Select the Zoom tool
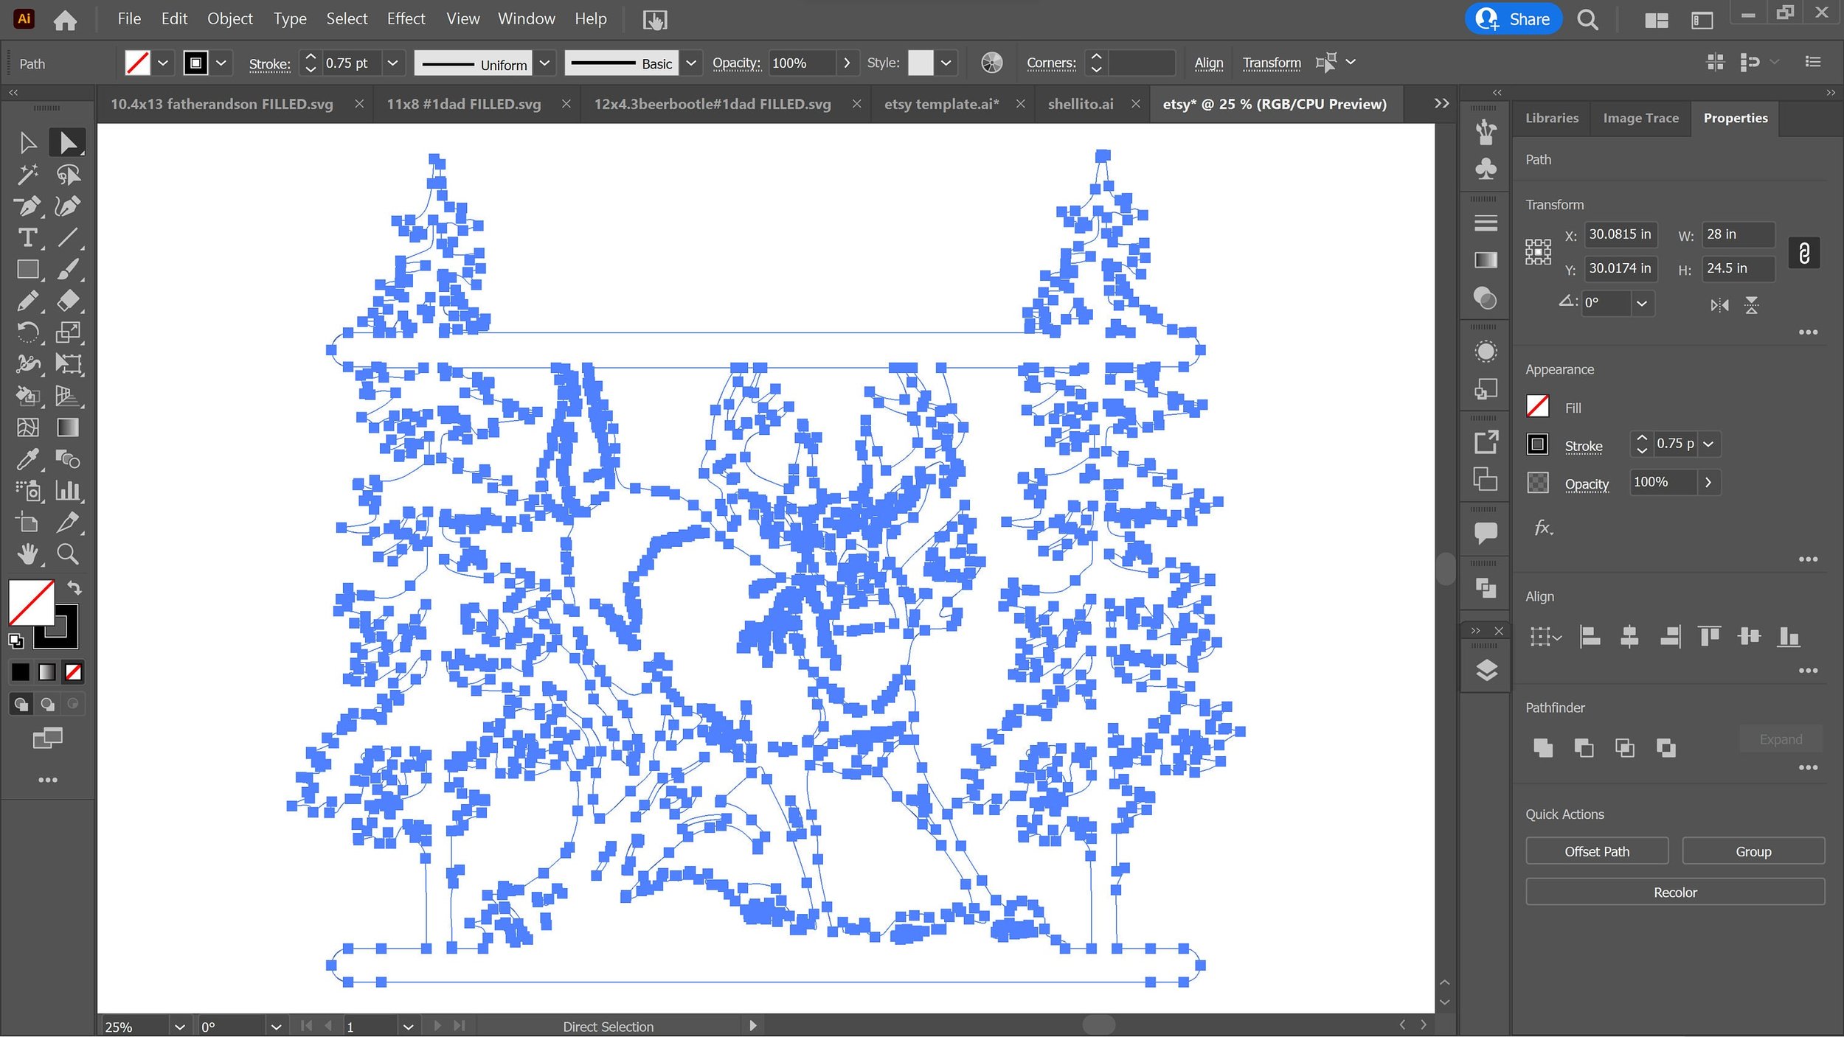Screen dimensions: 1844x1037 click(x=68, y=554)
